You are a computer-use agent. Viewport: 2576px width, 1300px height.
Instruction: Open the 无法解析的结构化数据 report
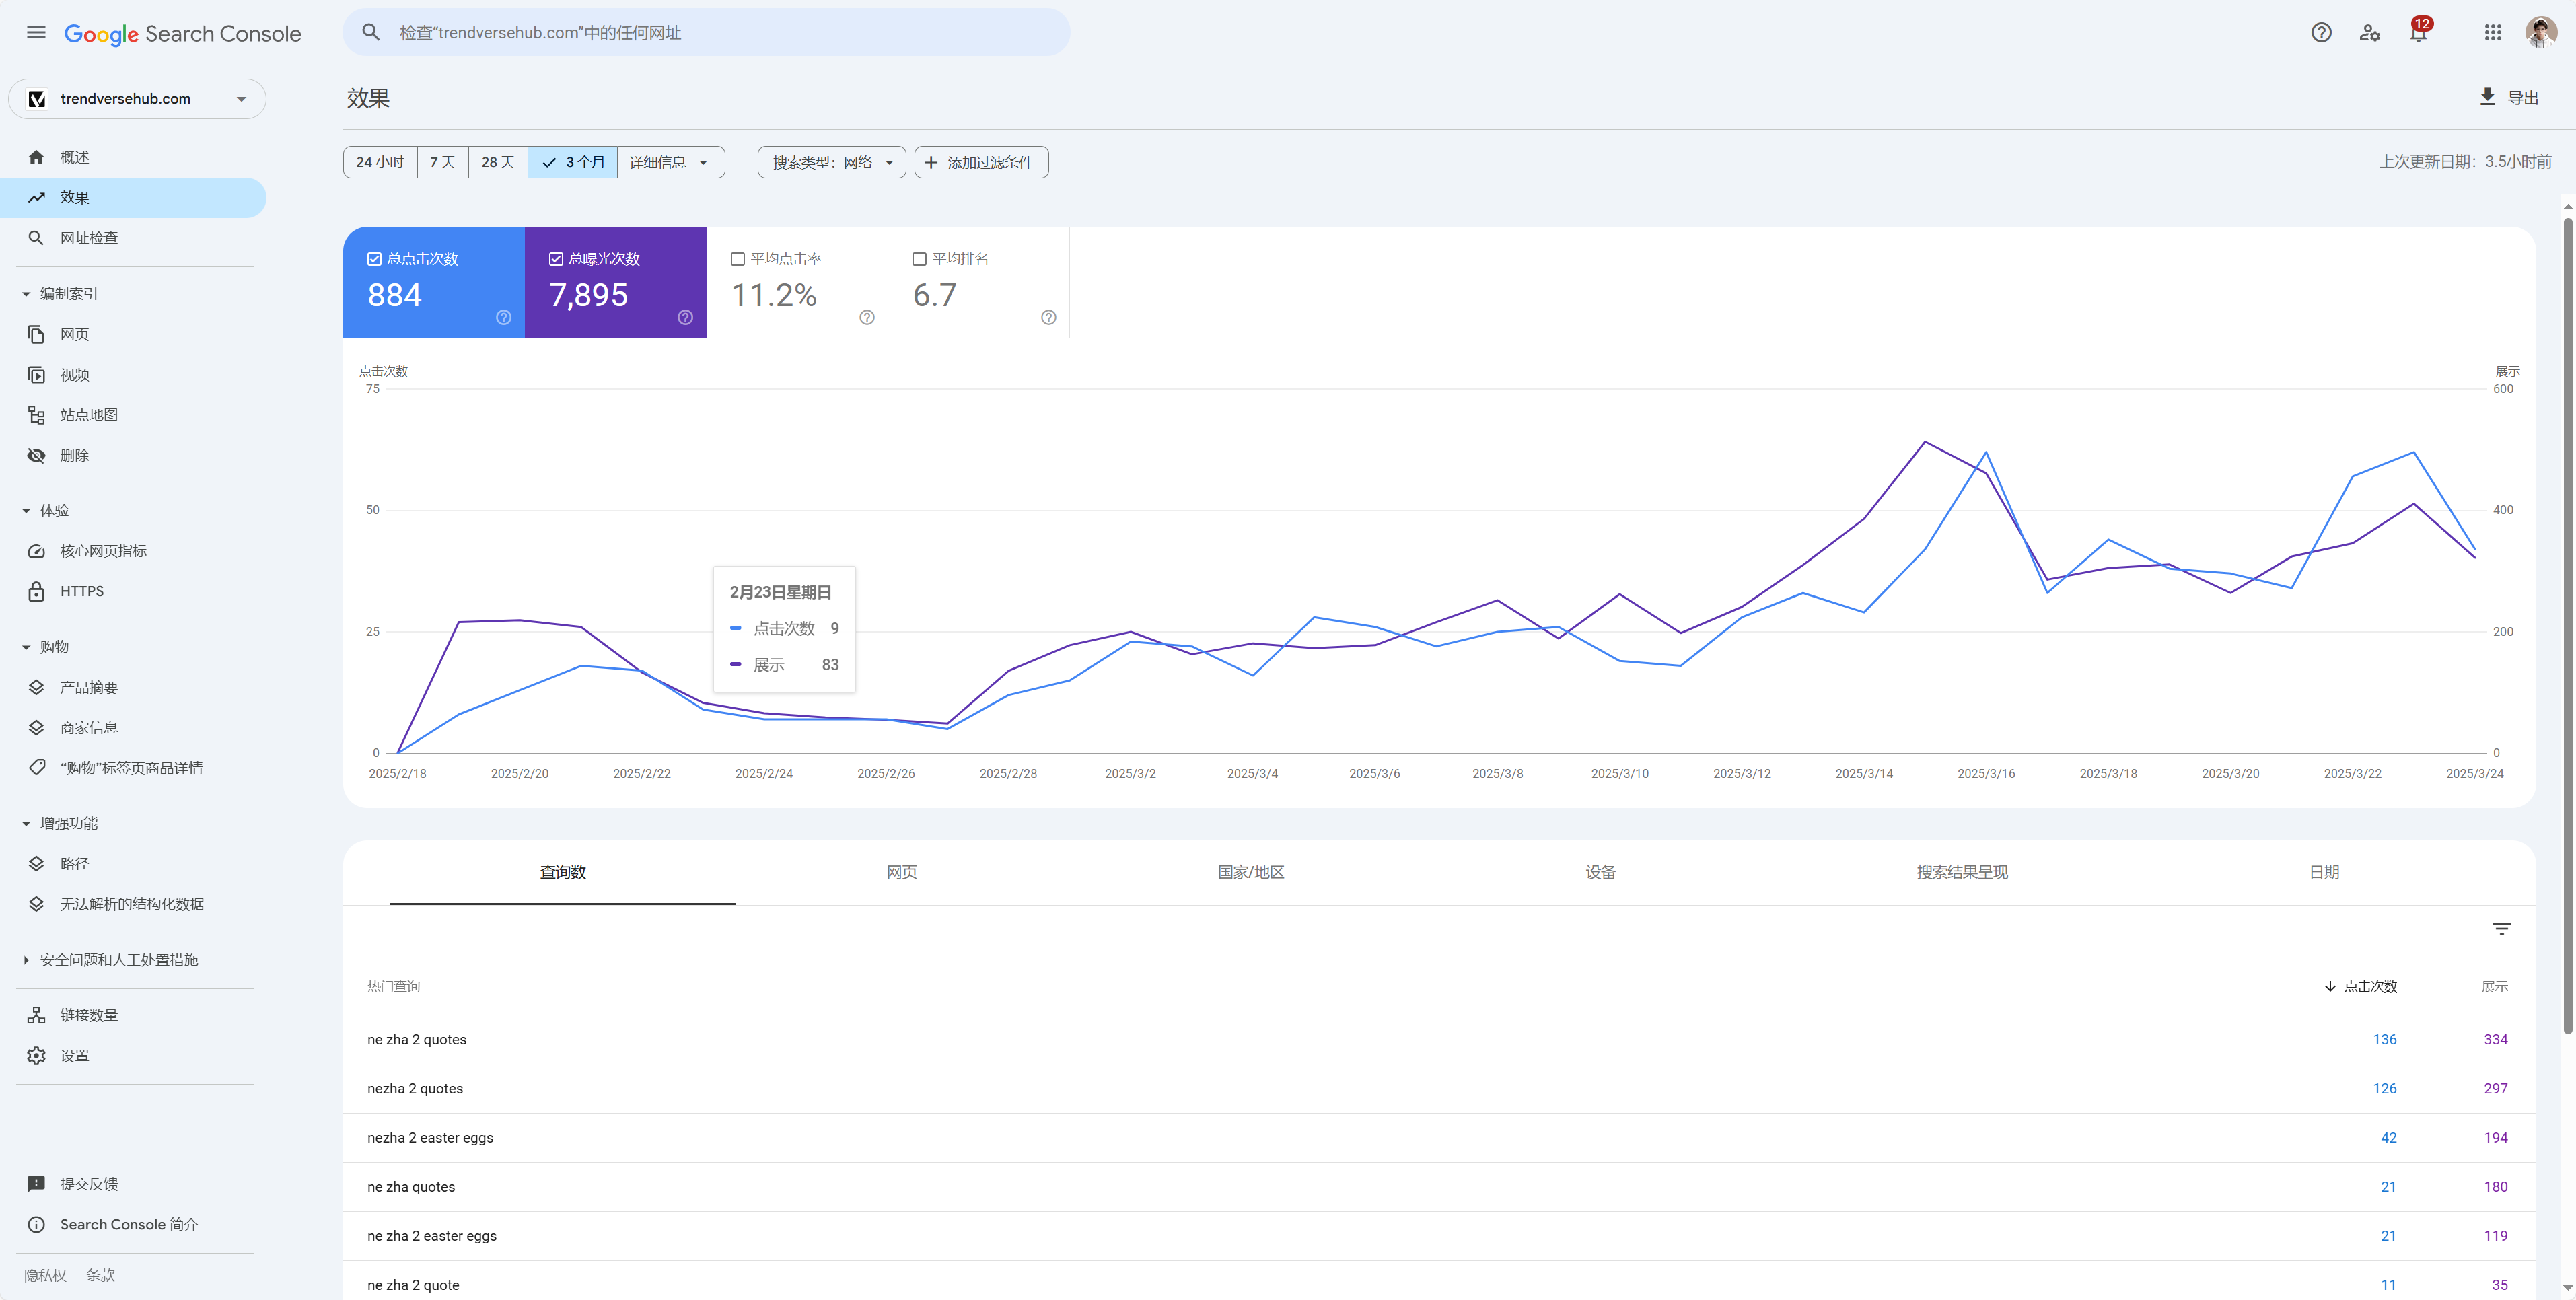132,904
